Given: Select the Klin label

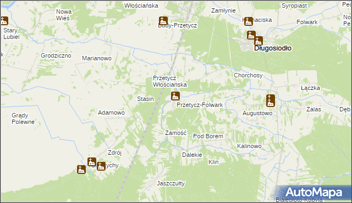Looking at the screenshot, I should [x=213, y=162].
